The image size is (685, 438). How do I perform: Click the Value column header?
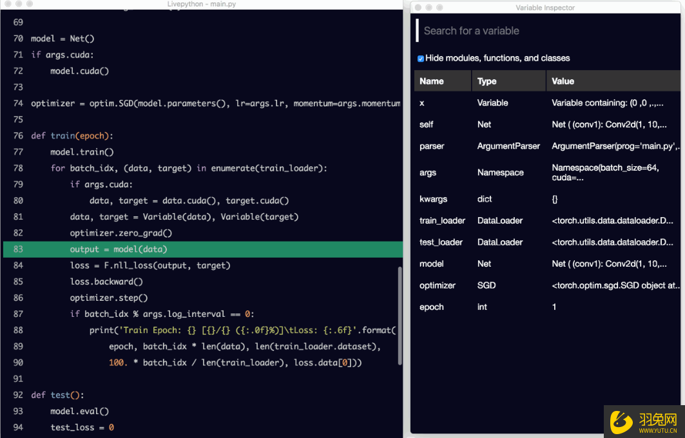click(563, 81)
